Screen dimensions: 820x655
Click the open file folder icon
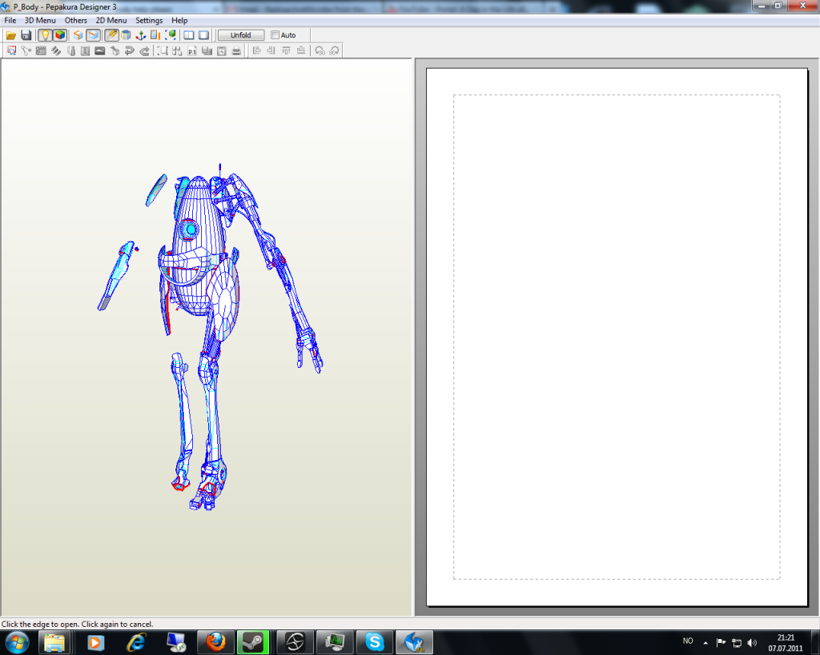pyautogui.click(x=11, y=35)
